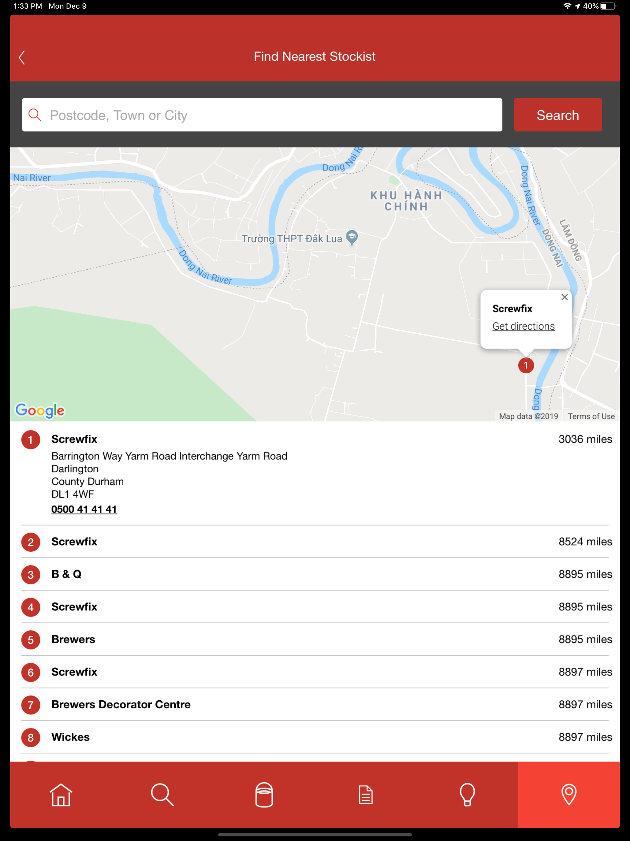This screenshot has width=630, height=841.
Task: Click the Find Nearest Stockist header title
Action: 315,57
